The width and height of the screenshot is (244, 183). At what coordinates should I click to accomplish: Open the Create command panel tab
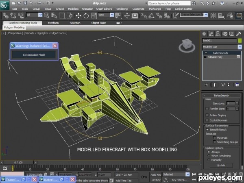[204, 34]
